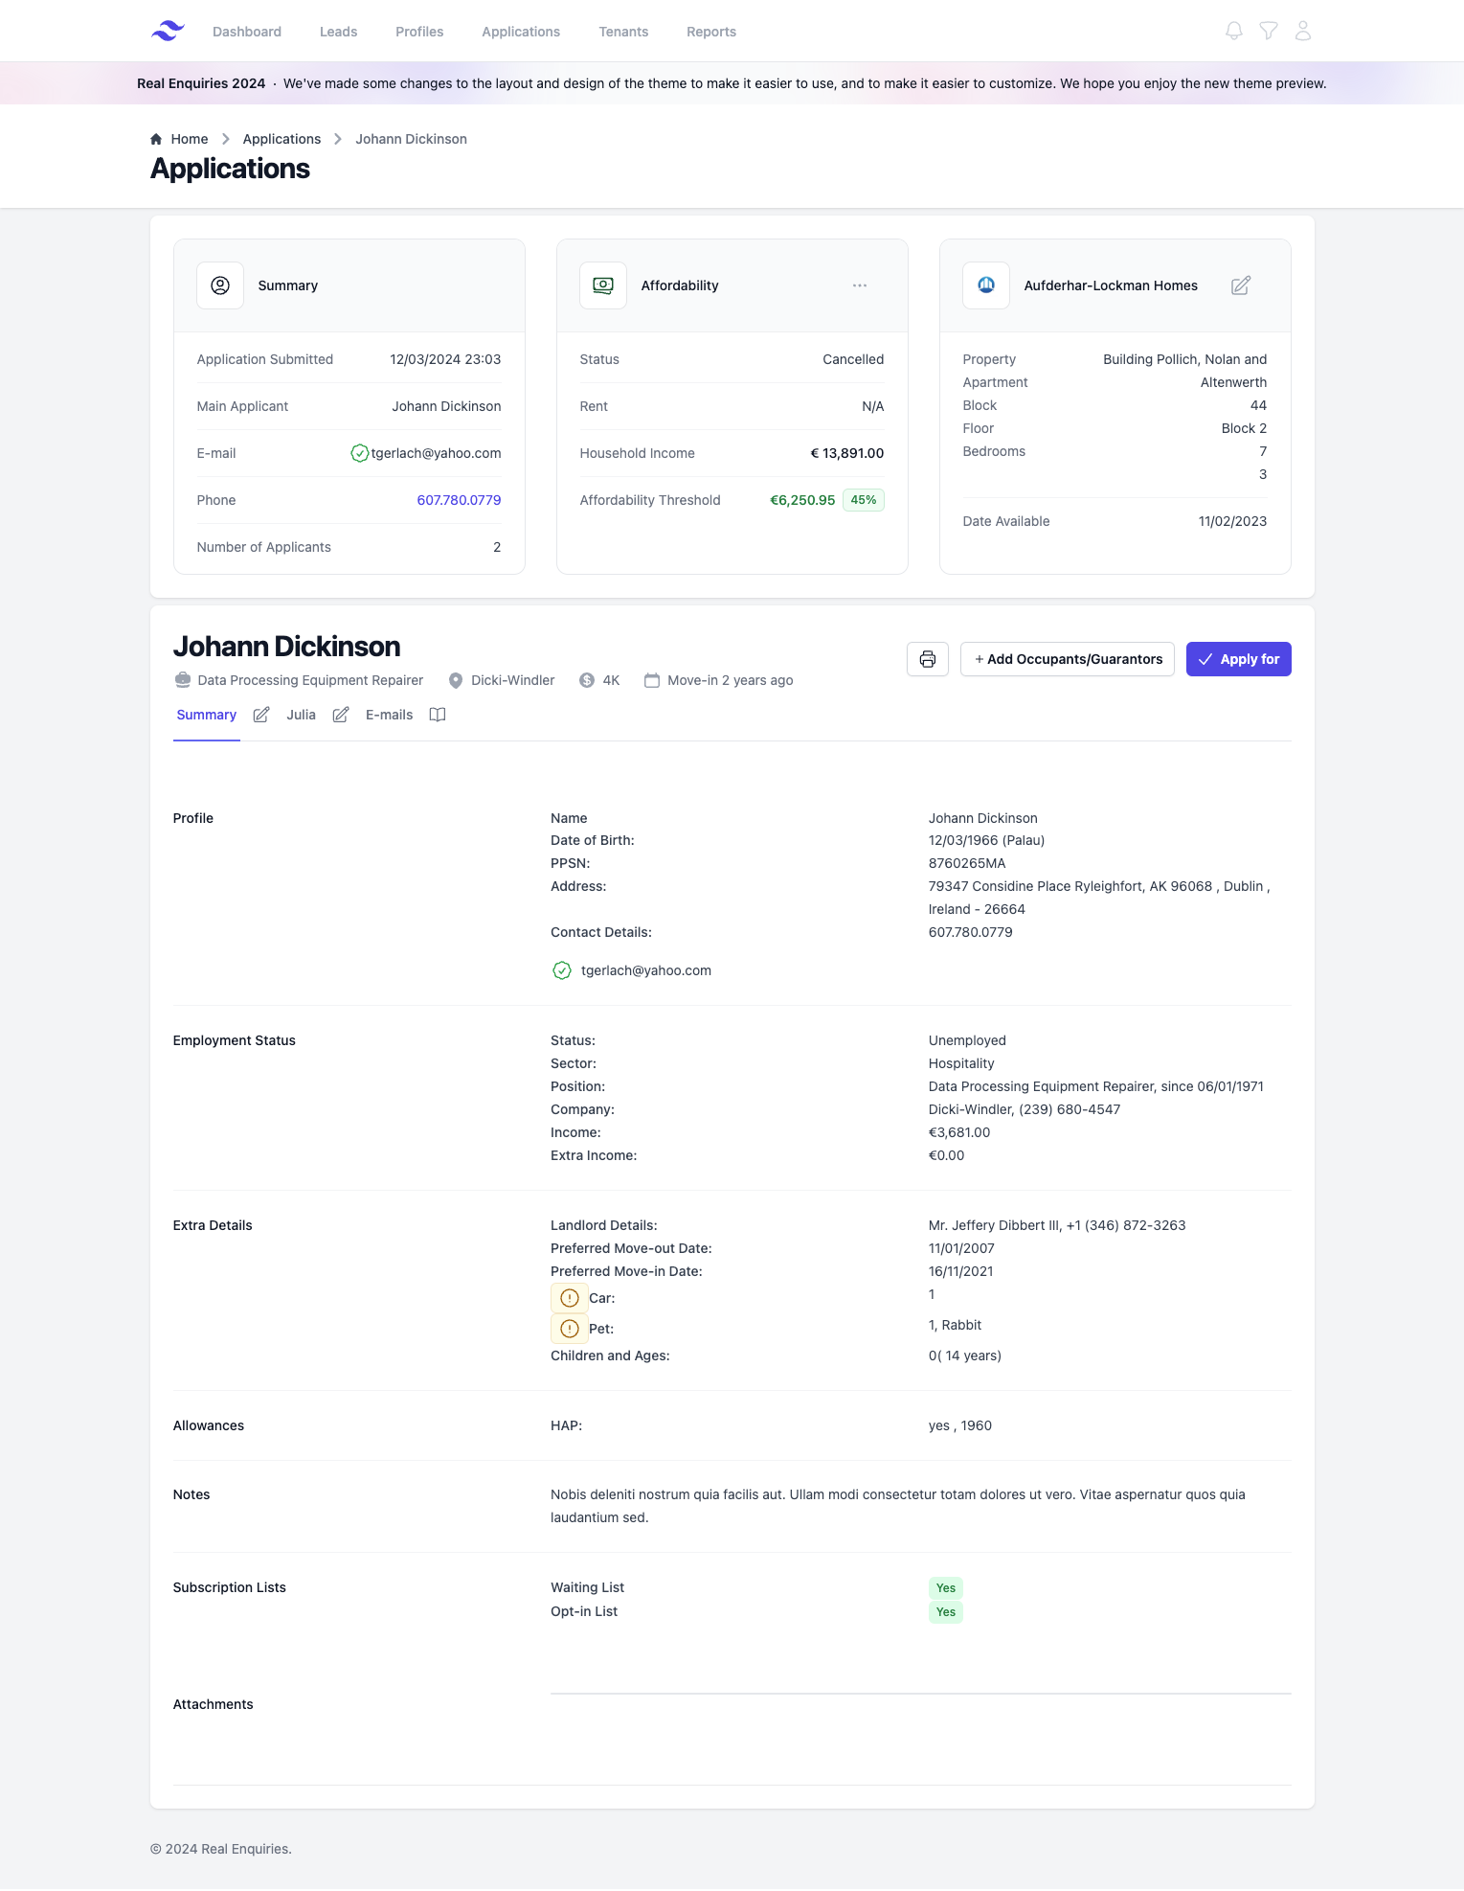
Task: Click Aufderhar-Lockman Homes logo icon
Action: tap(986, 285)
